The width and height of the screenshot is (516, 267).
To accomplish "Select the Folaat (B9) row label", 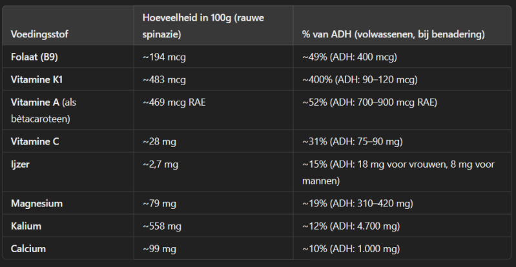I will pos(38,57).
